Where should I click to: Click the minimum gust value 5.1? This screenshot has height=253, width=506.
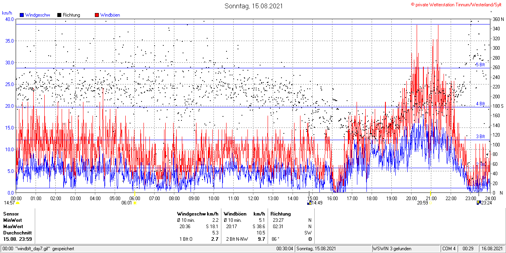click(261, 220)
